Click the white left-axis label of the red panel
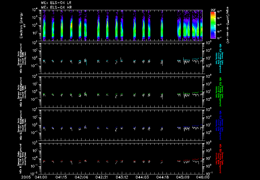Image resolution: width=260 pixels, height=180 pixels. tap(22, 159)
